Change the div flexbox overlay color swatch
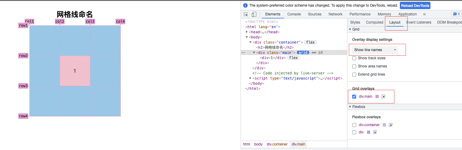Image resolution: width=462 pixels, height=150 pixels. tap(369, 132)
